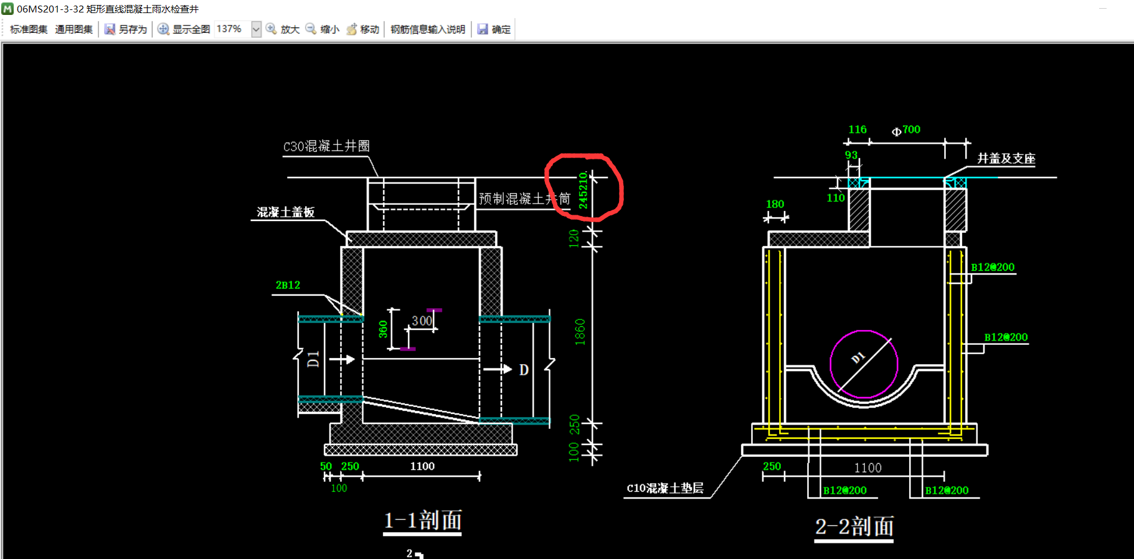
Task: Select the green 250 in 2-2 section
Action: click(x=772, y=466)
